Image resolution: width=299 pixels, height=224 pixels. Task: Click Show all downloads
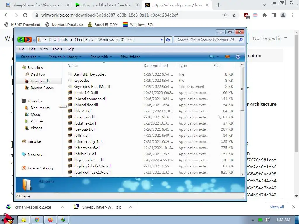tap(277, 207)
